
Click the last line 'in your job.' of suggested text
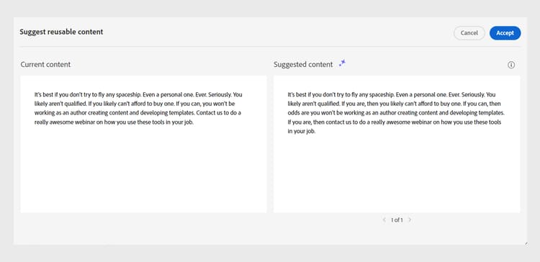point(302,132)
